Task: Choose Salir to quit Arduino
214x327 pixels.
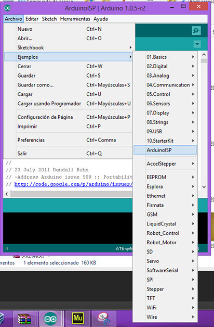Action: pos(68,154)
